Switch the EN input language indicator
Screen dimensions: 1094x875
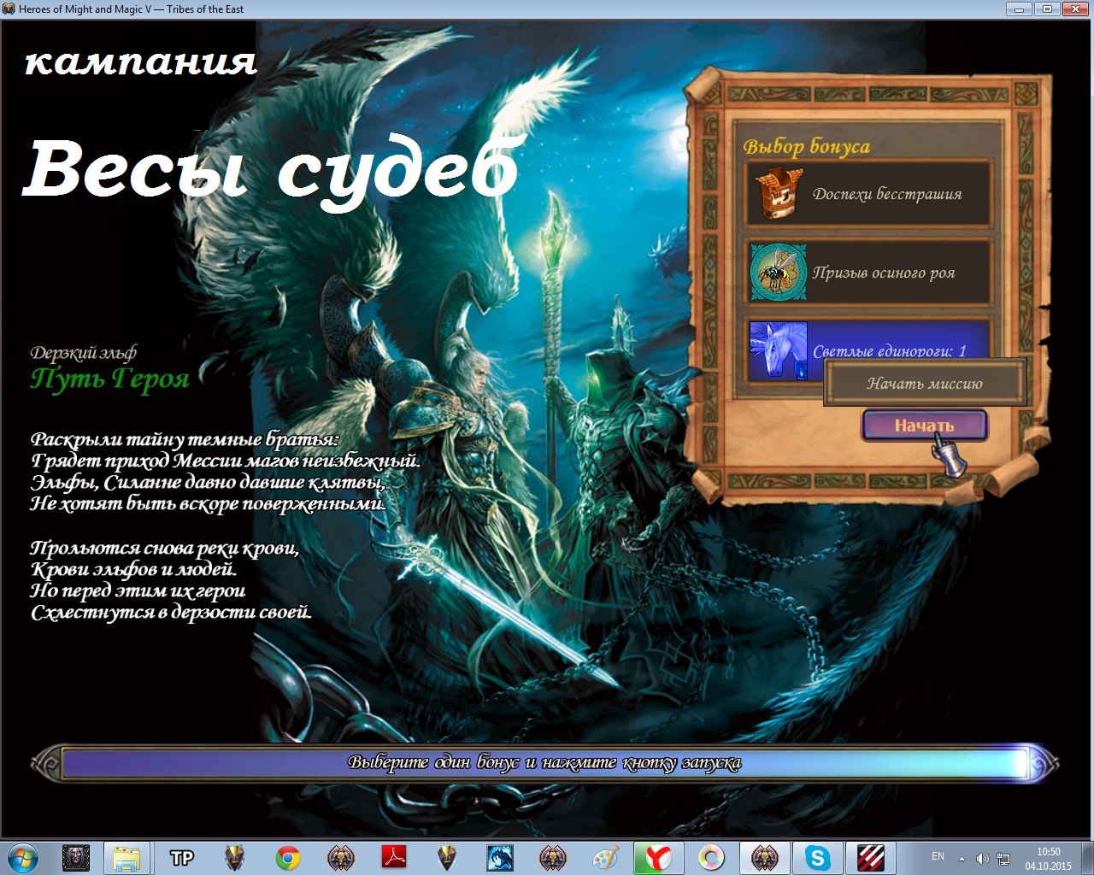pos(938,856)
